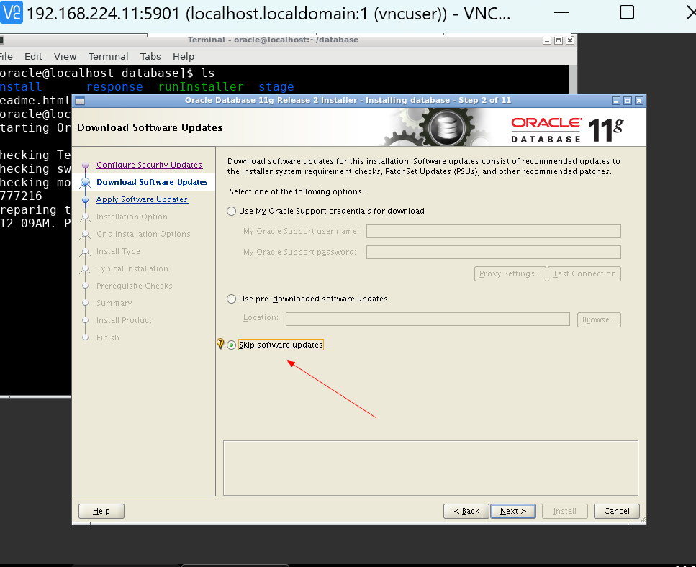696x567 pixels.
Task: Select Use pre-downloaded software updates option
Action: [x=231, y=299]
